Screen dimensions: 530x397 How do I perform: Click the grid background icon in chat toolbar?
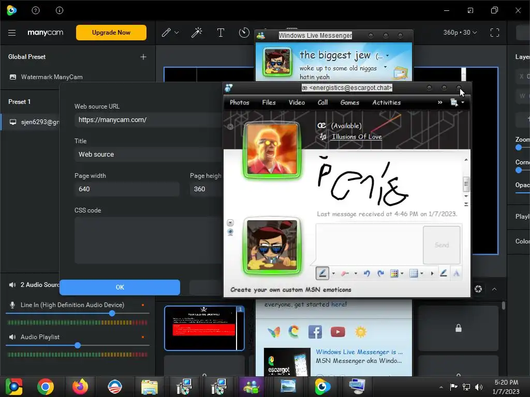(x=414, y=273)
